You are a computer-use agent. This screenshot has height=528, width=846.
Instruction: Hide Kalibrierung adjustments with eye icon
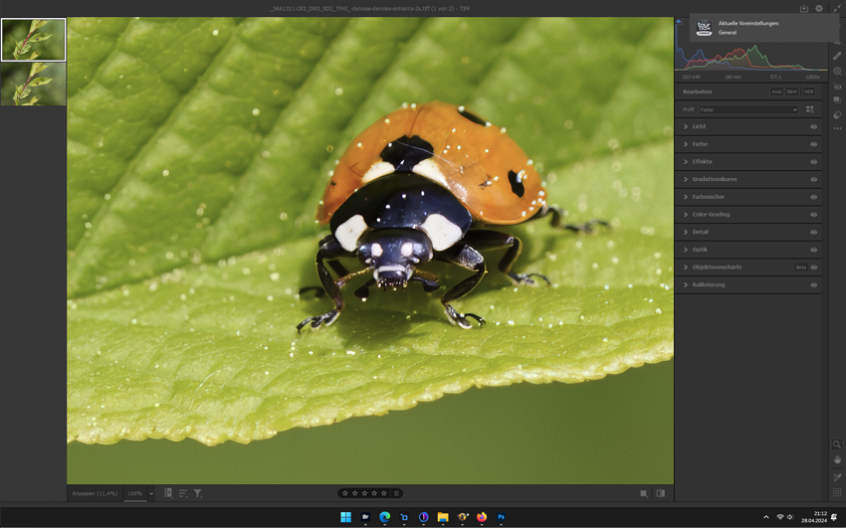click(813, 285)
